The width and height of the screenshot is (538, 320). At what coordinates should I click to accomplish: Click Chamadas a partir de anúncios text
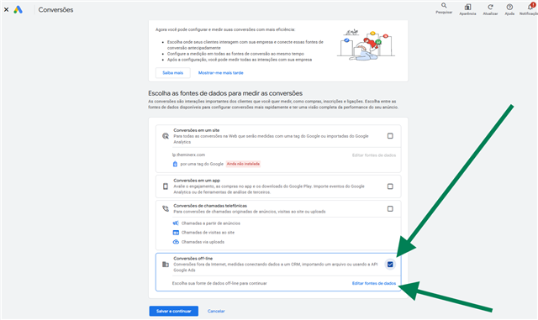[211, 223]
